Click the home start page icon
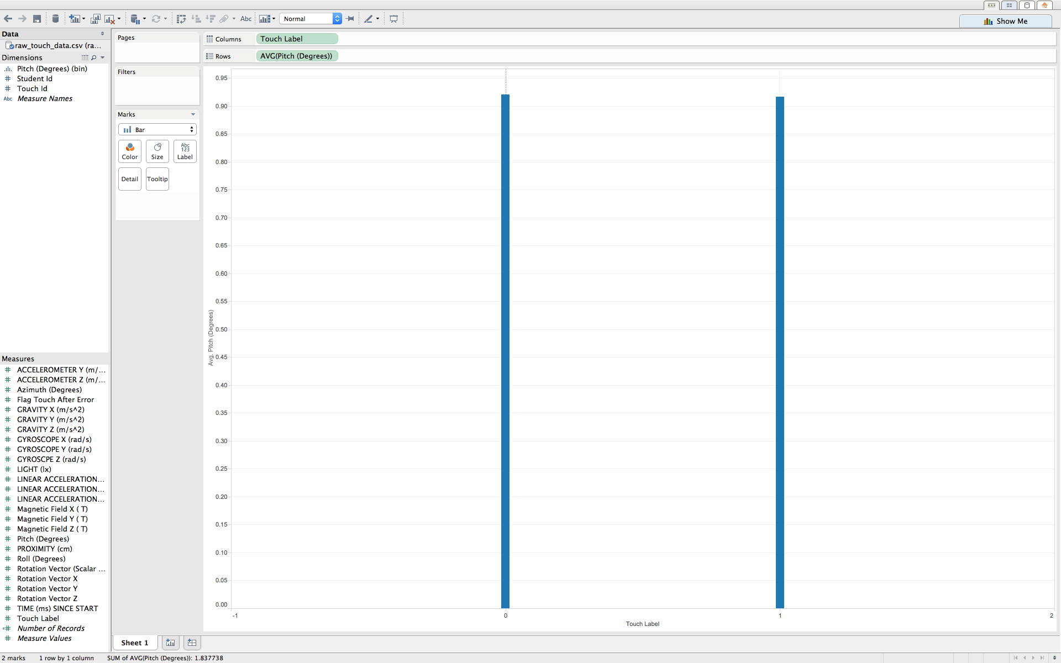 (x=1044, y=5)
